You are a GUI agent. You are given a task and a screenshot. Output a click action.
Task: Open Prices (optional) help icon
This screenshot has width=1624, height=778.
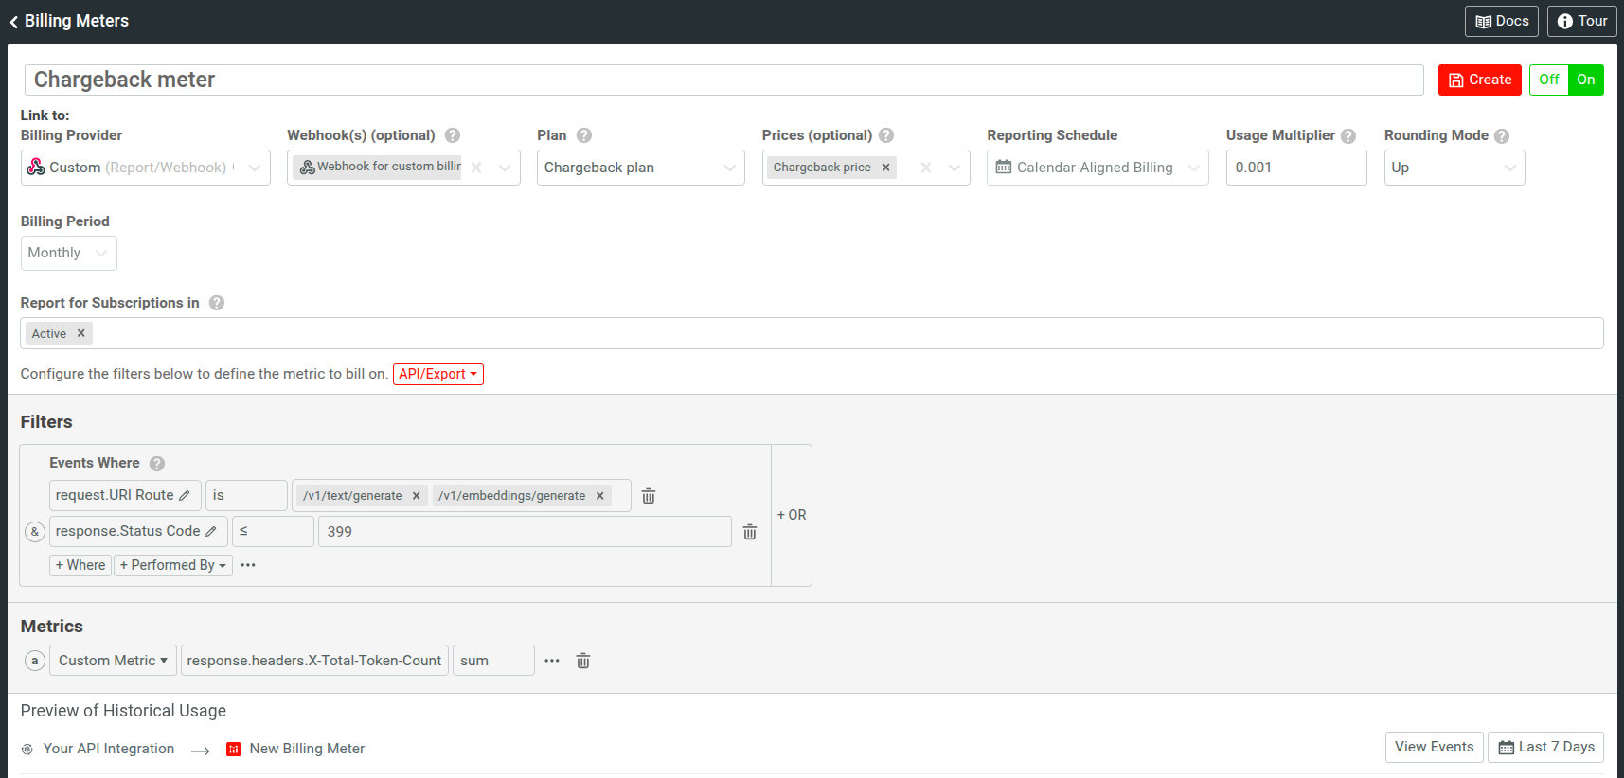tap(886, 135)
